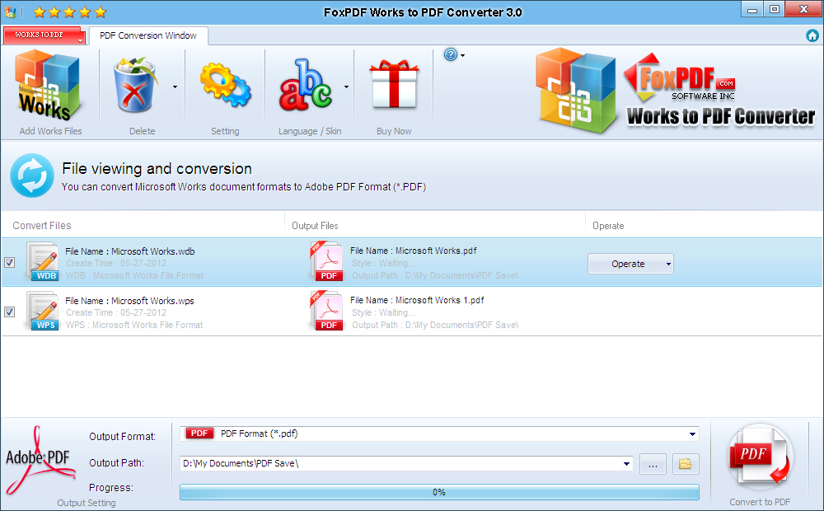Open the Output Path dropdown arrow
Viewport: 824px width, 511px height.
[x=626, y=464]
